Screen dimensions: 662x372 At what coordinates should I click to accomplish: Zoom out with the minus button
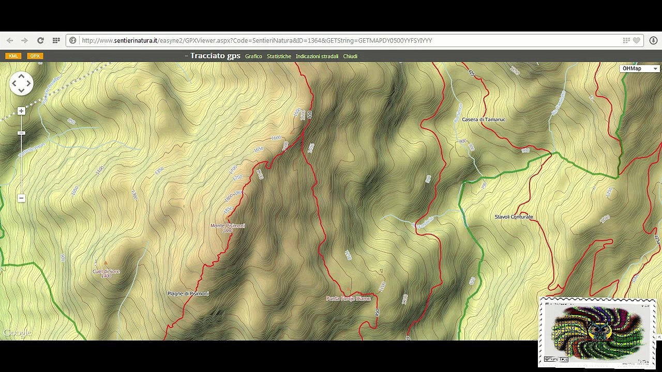coord(21,198)
